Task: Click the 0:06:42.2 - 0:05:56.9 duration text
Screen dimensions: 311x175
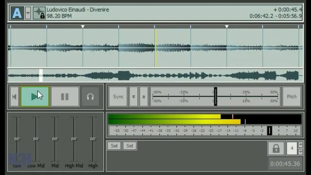Action: pyautogui.click(x=276, y=16)
